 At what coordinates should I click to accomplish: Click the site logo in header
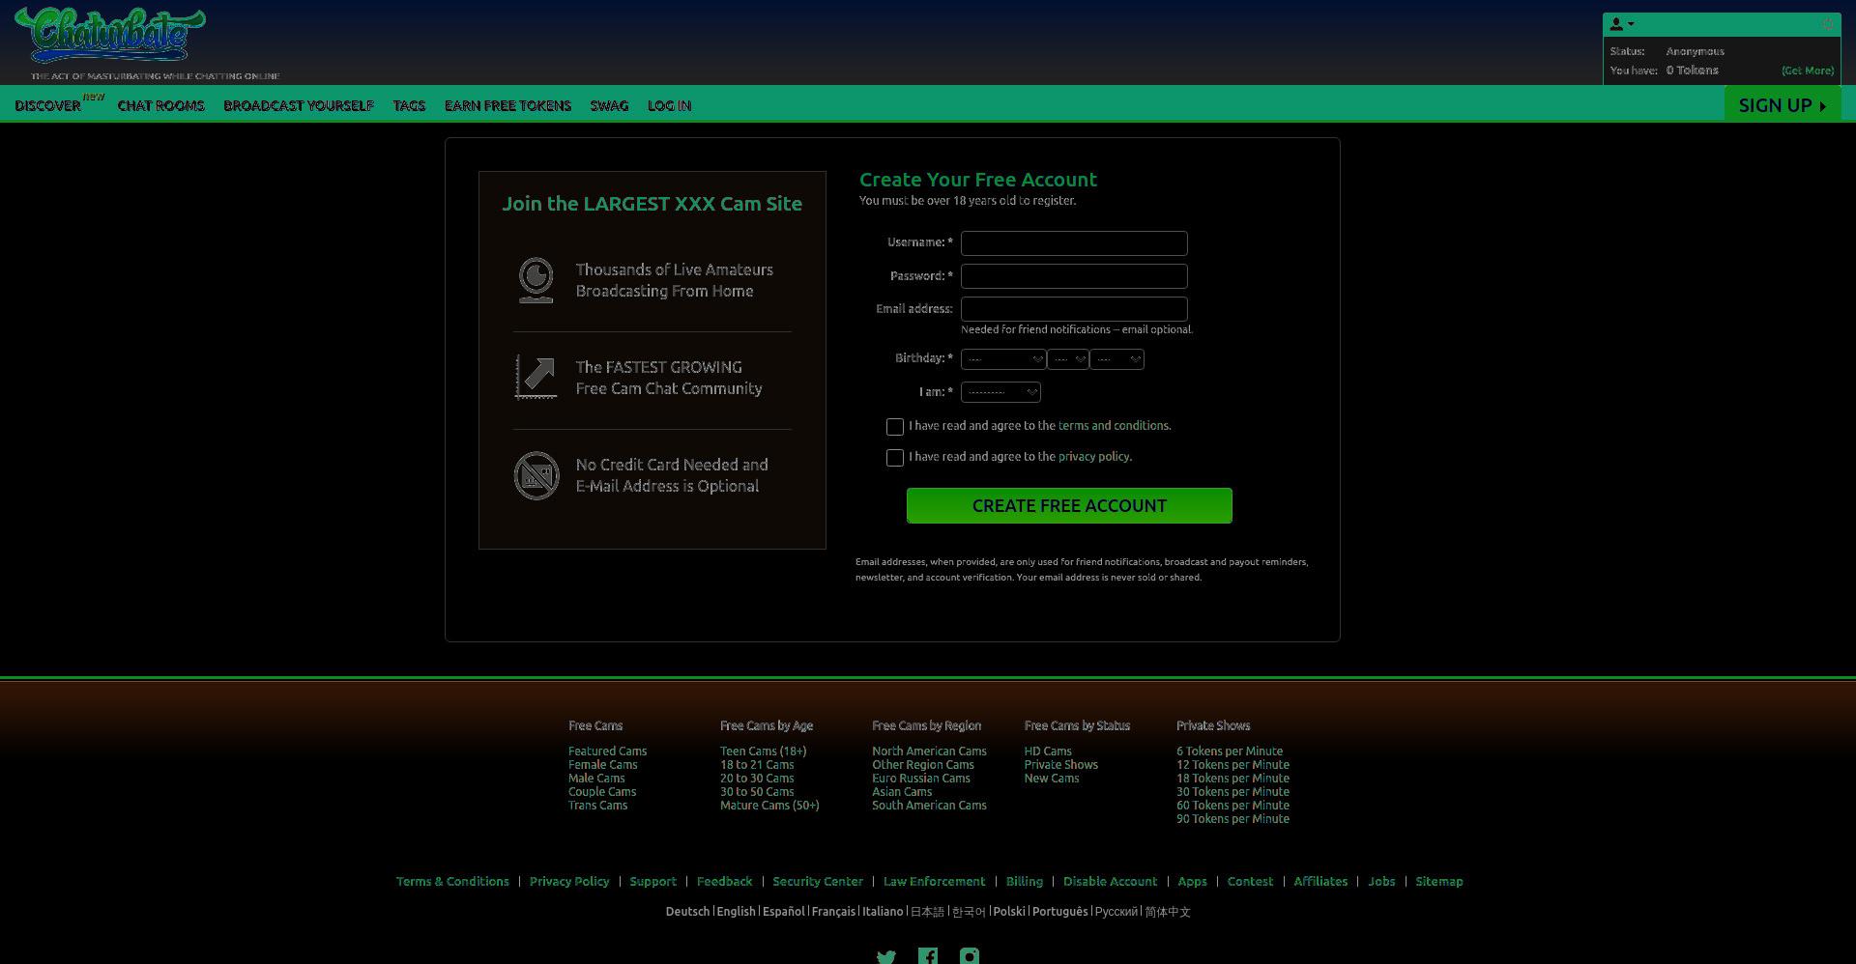(x=110, y=35)
